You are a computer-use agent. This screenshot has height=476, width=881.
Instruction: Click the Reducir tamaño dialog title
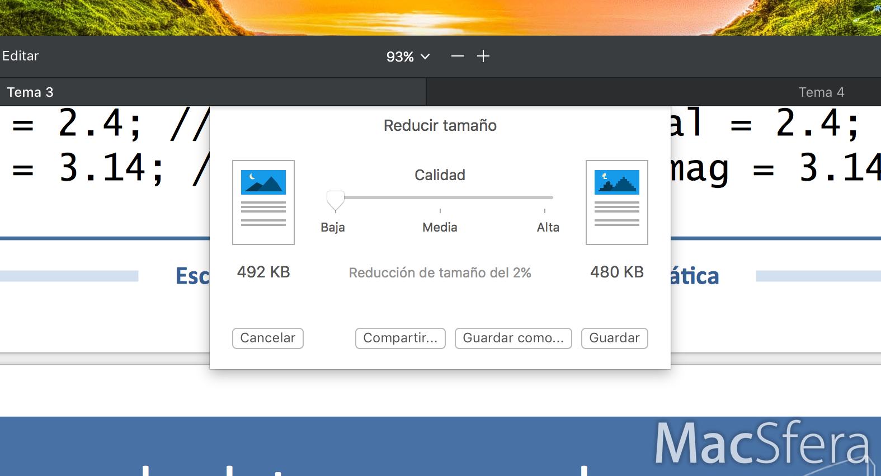[440, 126]
